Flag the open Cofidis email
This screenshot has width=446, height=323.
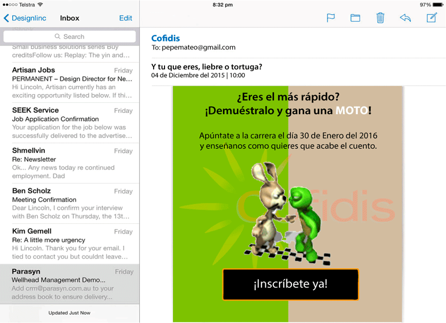point(330,18)
